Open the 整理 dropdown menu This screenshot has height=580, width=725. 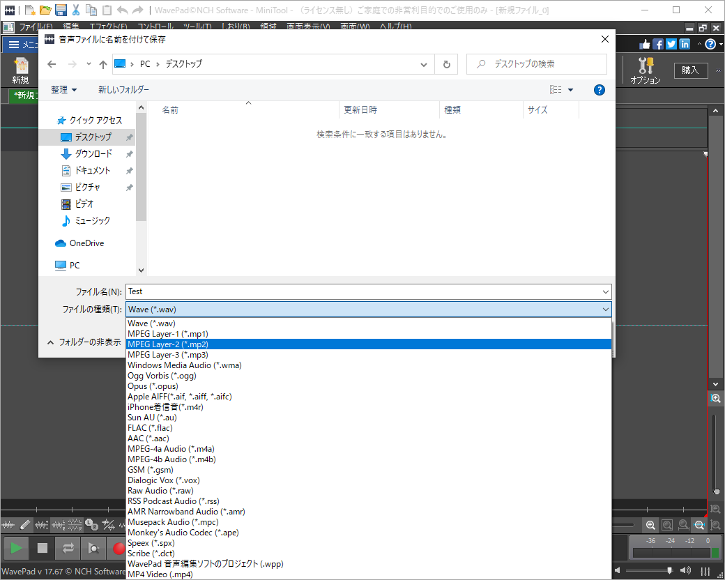click(64, 90)
